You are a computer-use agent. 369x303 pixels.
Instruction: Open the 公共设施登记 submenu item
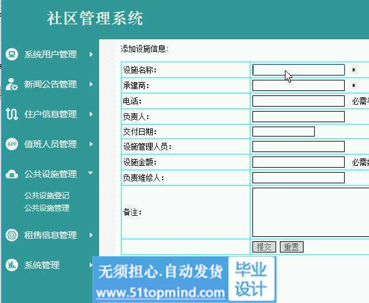coord(47,195)
